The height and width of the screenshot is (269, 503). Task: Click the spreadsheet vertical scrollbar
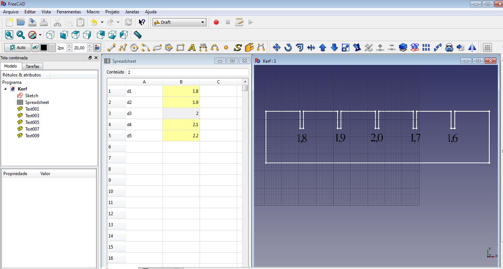point(245,172)
